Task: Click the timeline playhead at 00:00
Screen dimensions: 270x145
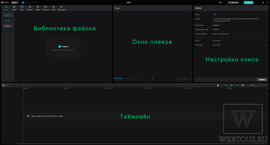Action: tap(23, 88)
